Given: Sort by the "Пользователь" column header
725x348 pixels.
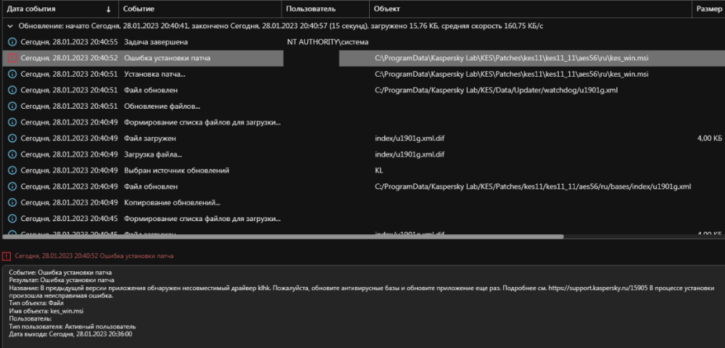Looking at the screenshot, I should pos(311,9).
